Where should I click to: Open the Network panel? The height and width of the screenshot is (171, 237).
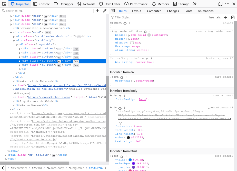pyautogui.click(x=86, y=4)
